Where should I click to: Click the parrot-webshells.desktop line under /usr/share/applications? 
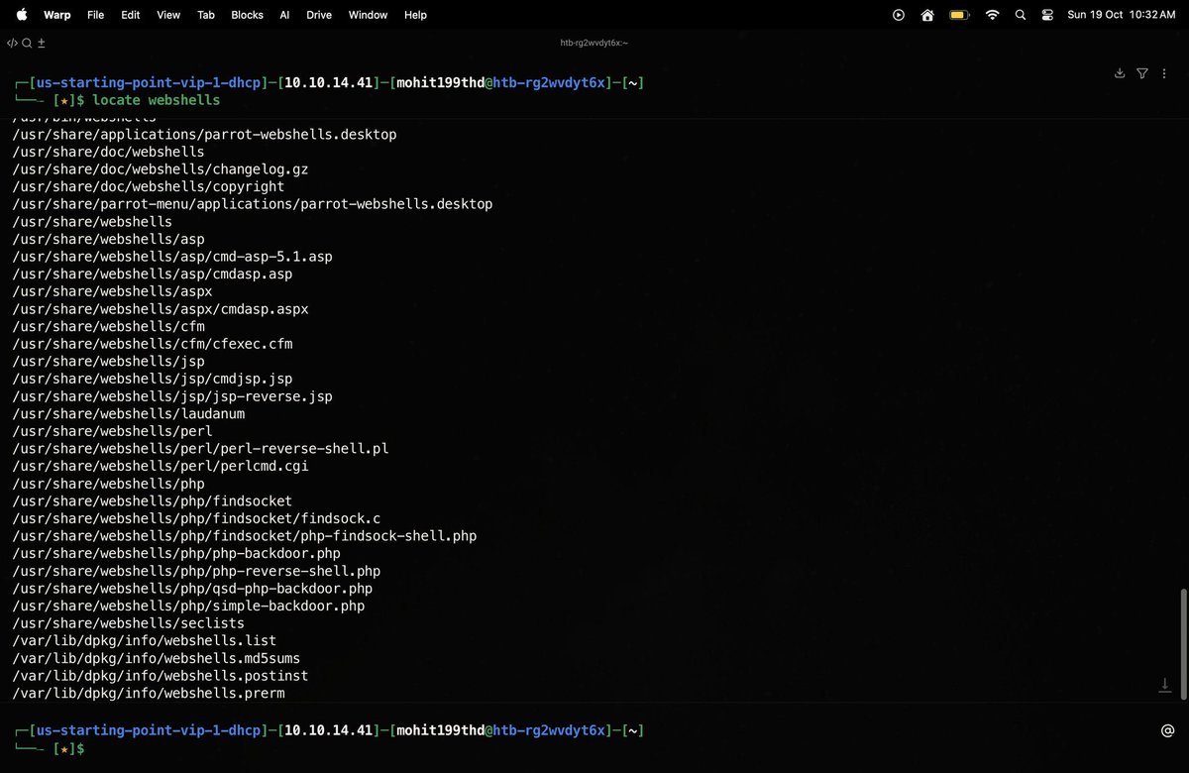pos(204,134)
